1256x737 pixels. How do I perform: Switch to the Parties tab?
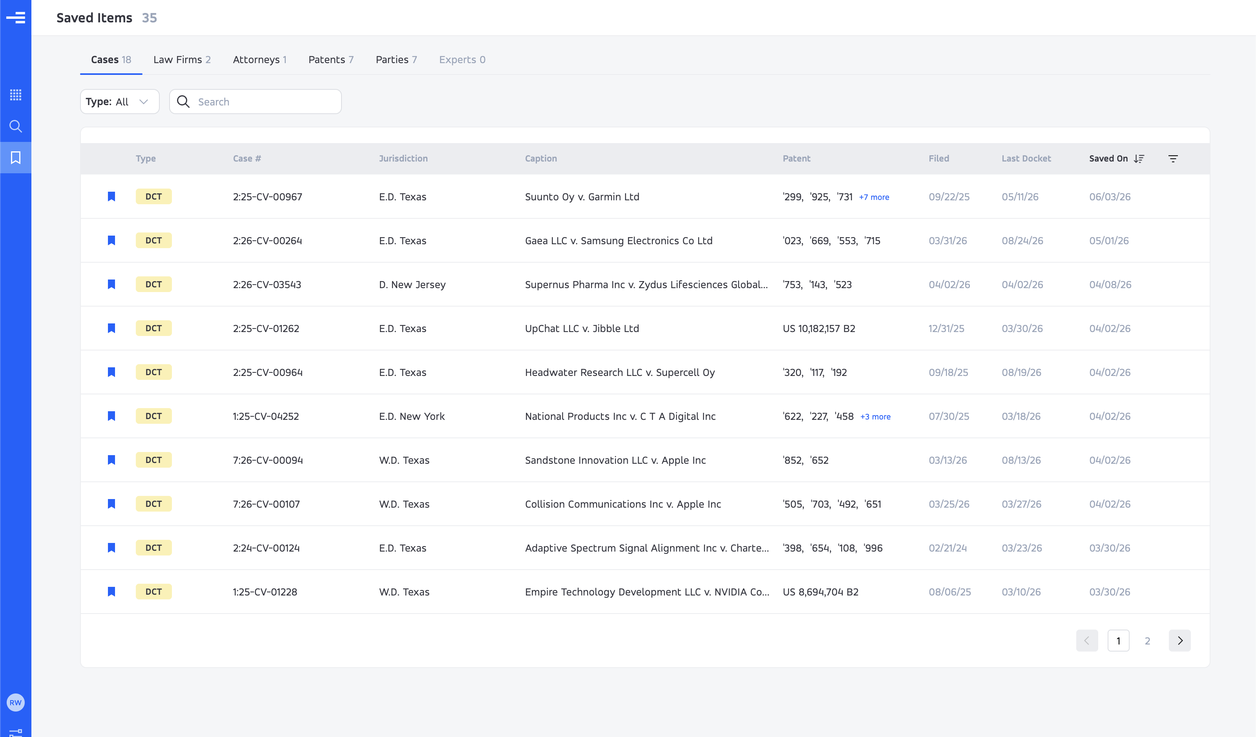(396, 59)
